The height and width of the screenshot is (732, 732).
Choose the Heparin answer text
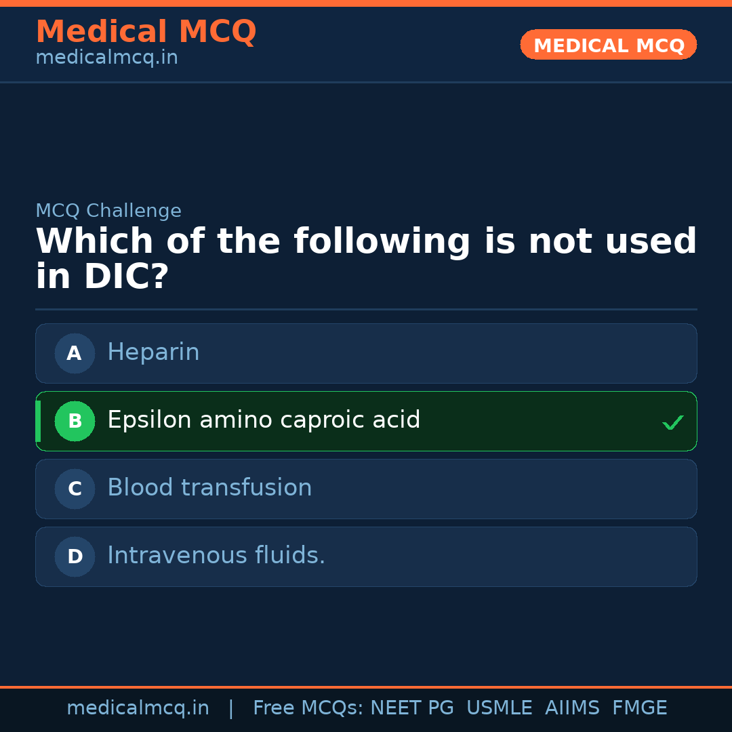click(153, 352)
